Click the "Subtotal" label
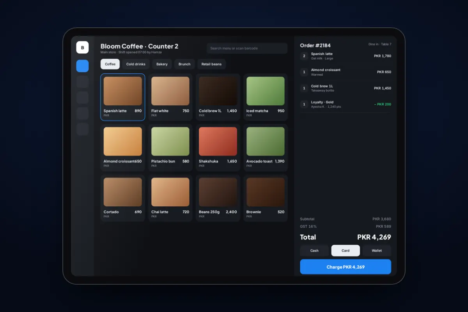Viewport: 468px width, 312px height. pos(307,219)
